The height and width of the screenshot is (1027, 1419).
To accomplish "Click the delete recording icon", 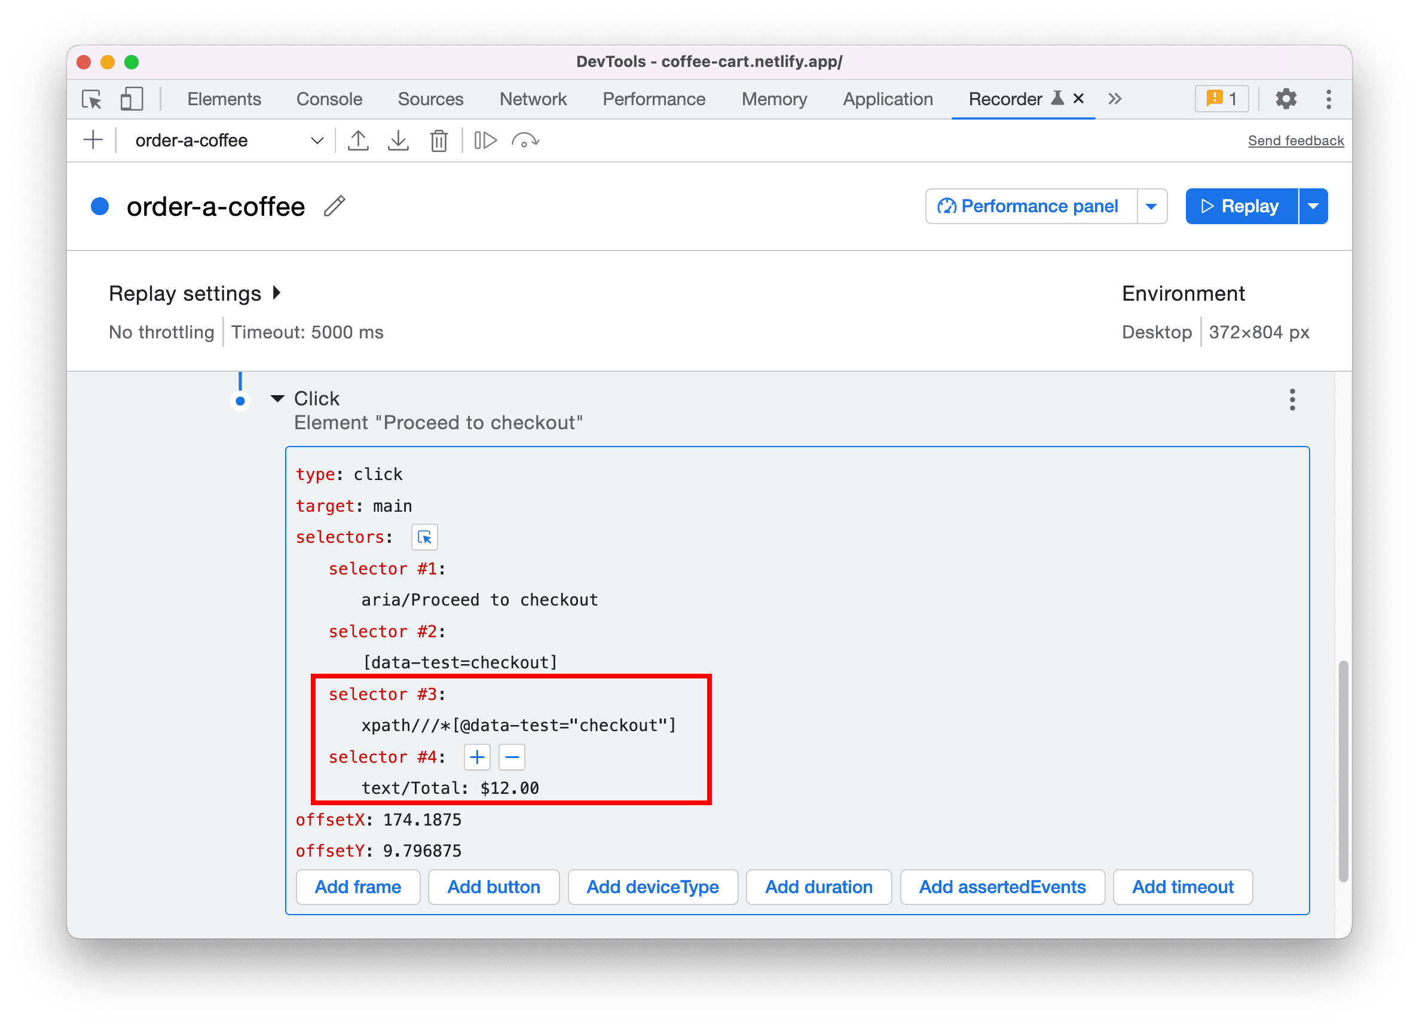I will coord(439,140).
